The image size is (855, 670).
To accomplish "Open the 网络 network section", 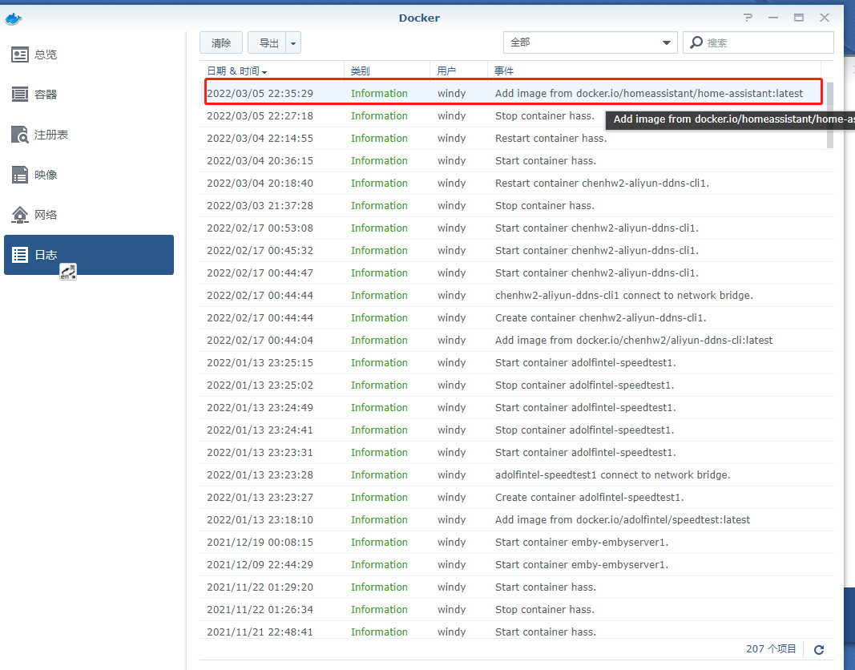I will click(89, 215).
